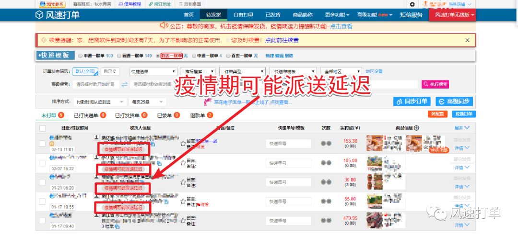
Task: Click the 高级同步 button
Action: click(454, 101)
